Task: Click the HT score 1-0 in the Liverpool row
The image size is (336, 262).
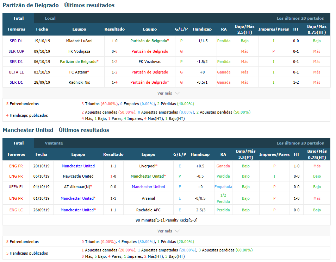Action: 297,166
